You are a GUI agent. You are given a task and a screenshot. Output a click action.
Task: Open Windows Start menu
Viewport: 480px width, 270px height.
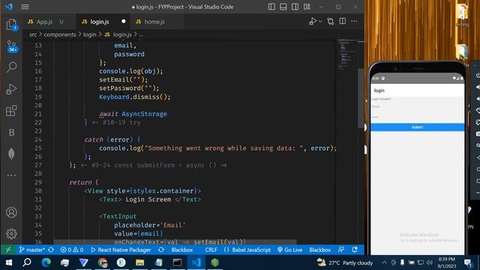[x=8, y=262]
